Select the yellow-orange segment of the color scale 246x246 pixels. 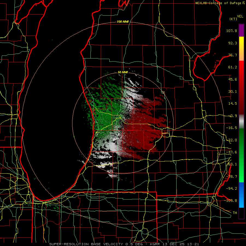[241, 49]
